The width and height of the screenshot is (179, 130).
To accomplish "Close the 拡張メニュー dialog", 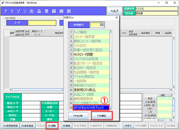I will click(x=116, y=18).
